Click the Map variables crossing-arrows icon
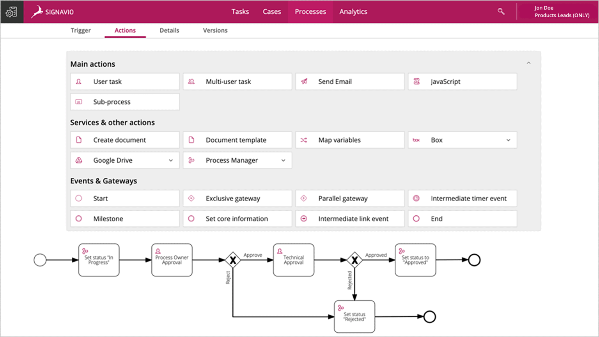 304,140
